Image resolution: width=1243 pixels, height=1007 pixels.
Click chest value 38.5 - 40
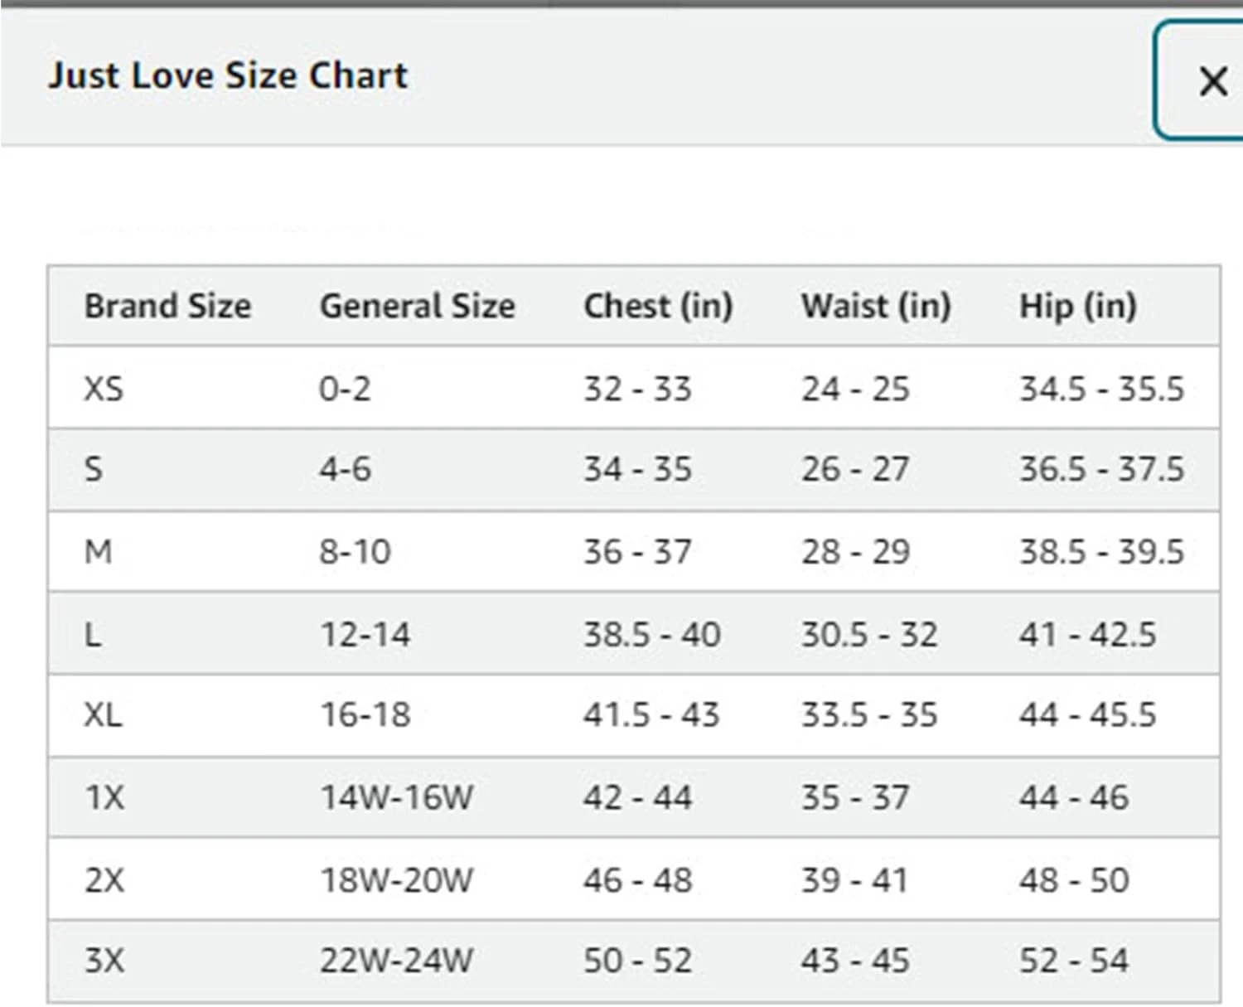651,634
